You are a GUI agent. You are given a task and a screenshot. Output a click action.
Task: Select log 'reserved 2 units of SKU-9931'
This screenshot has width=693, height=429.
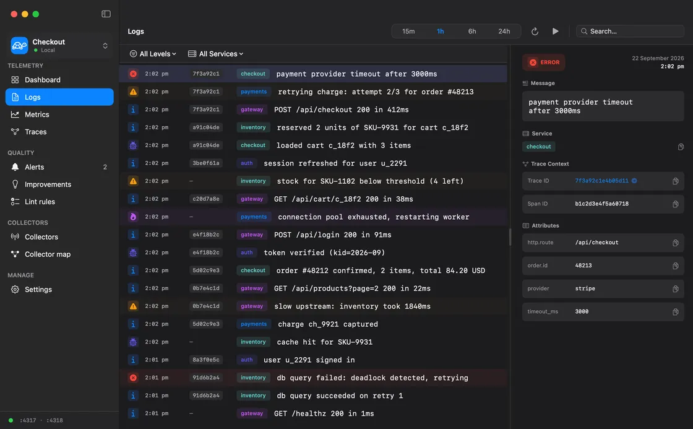click(313, 128)
